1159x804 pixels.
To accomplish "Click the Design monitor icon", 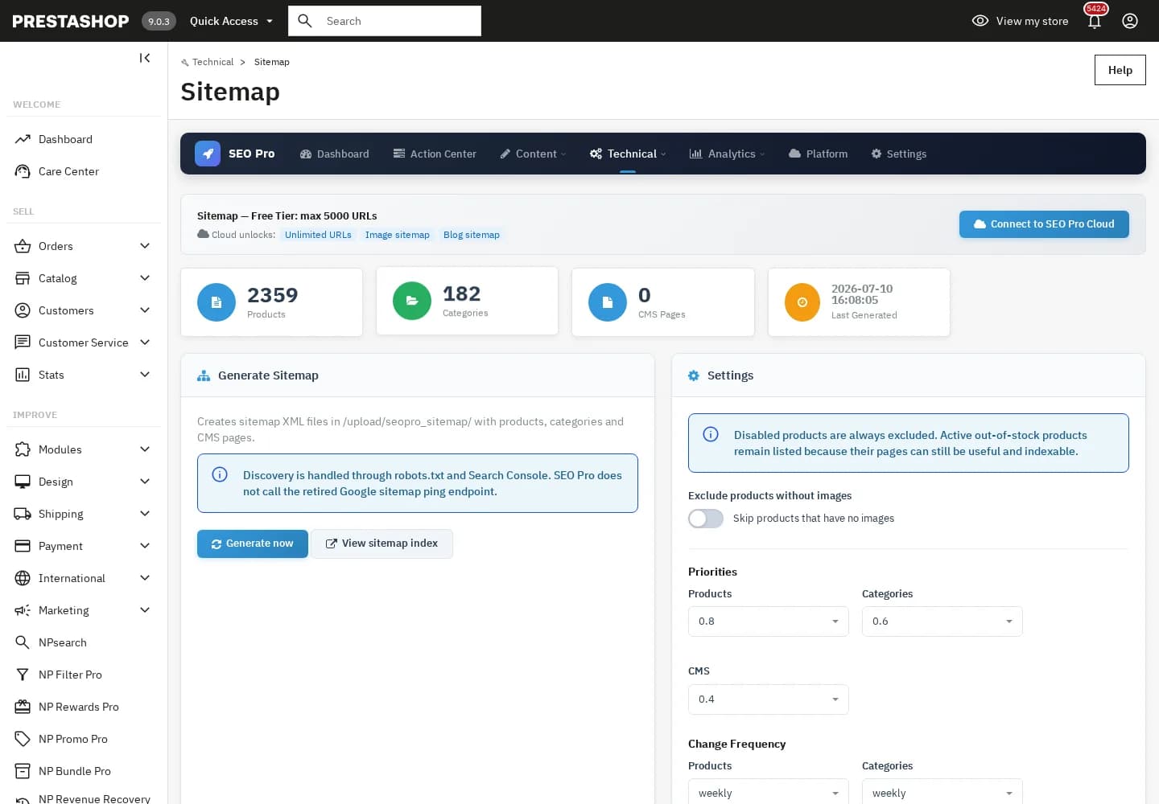I will (x=23, y=482).
